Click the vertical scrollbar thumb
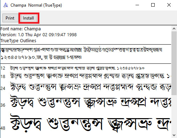Screen dimensions: 177x138 click(174, 63)
